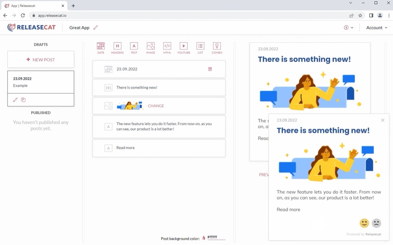Create a new post

41,60
